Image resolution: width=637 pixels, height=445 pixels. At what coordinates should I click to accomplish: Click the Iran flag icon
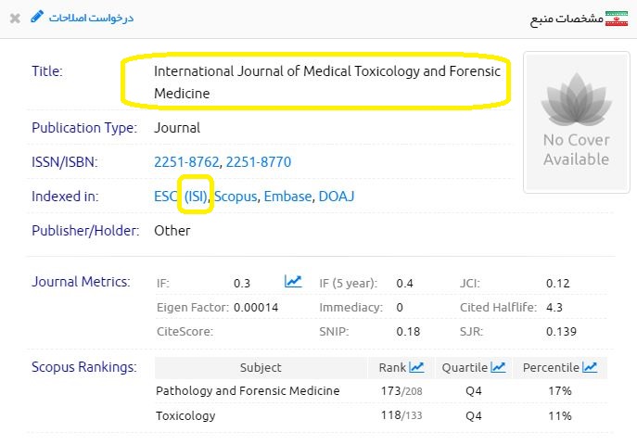tap(616, 18)
